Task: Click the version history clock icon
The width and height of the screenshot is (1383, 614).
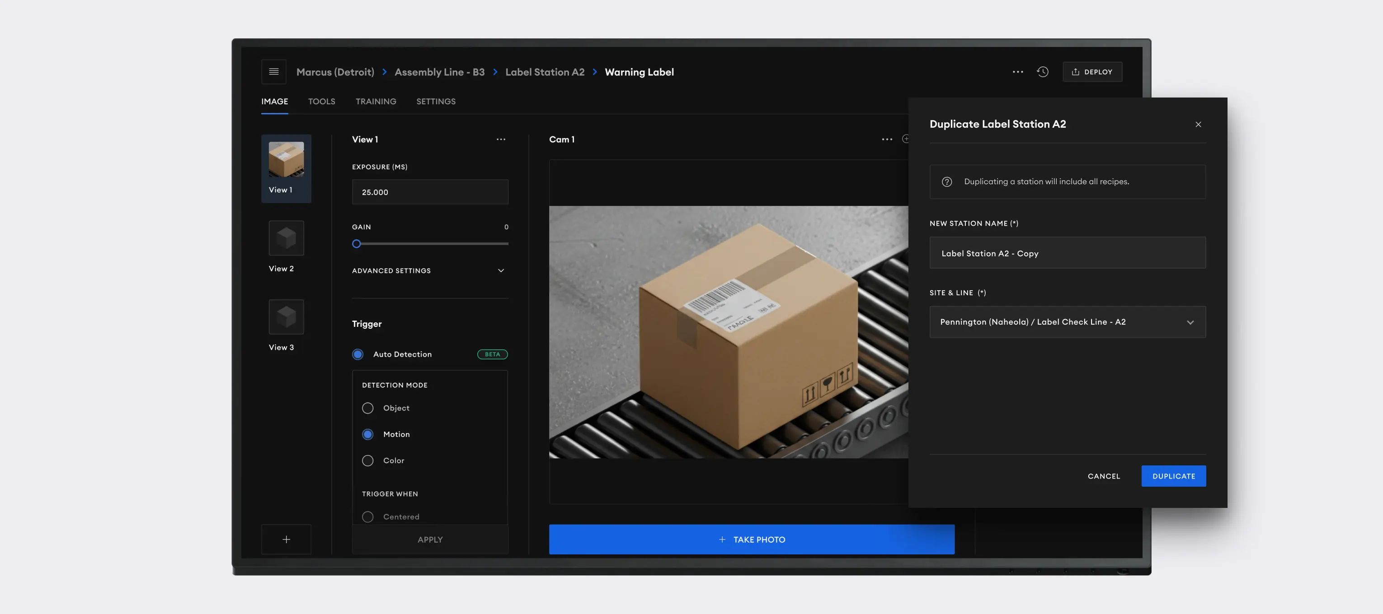Action: click(x=1042, y=72)
